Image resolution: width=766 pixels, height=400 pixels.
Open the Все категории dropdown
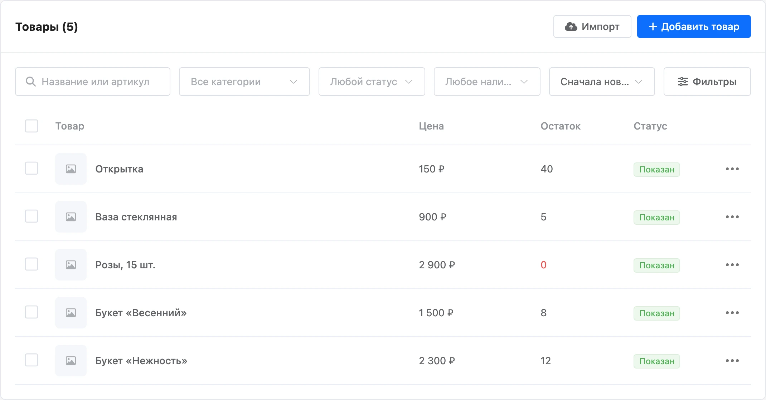click(x=244, y=82)
